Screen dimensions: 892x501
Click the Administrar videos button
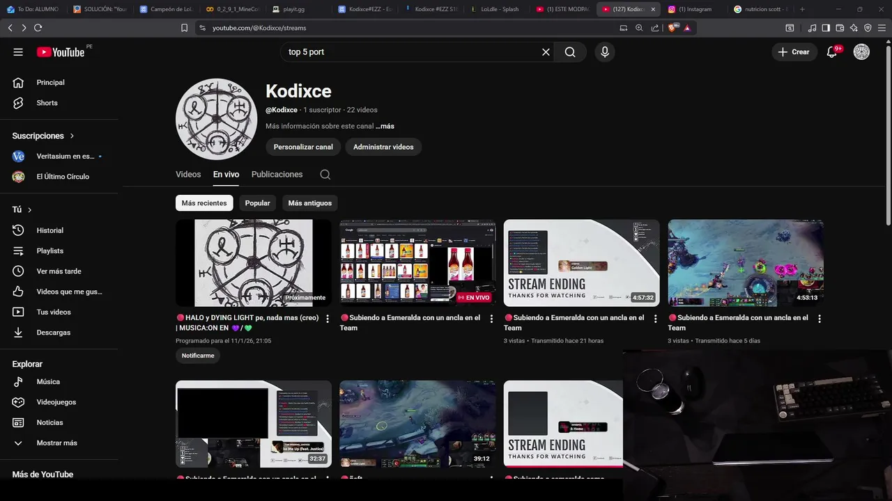coord(383,147)
